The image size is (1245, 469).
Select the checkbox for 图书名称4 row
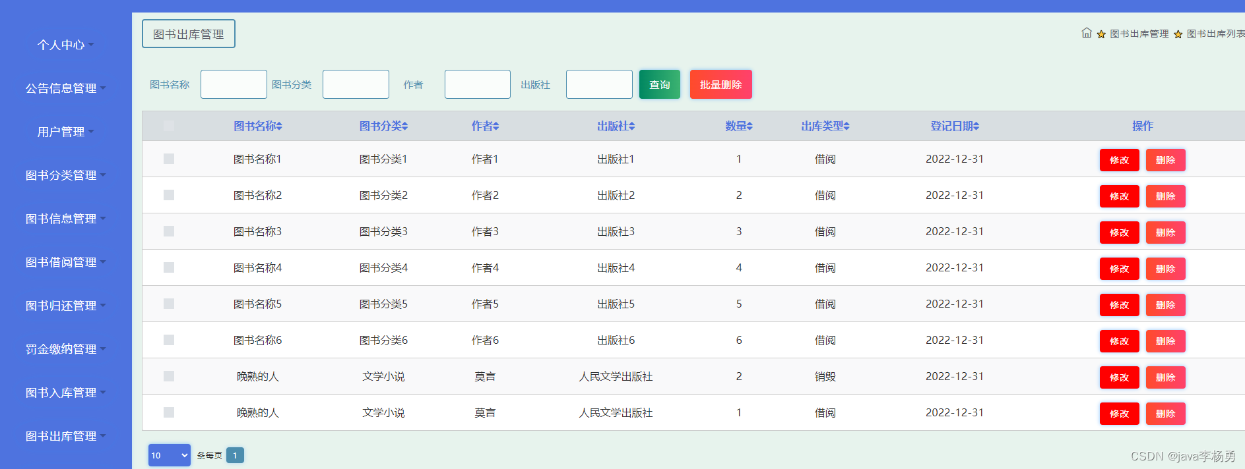pyautogui.click(x=169, y=267)
